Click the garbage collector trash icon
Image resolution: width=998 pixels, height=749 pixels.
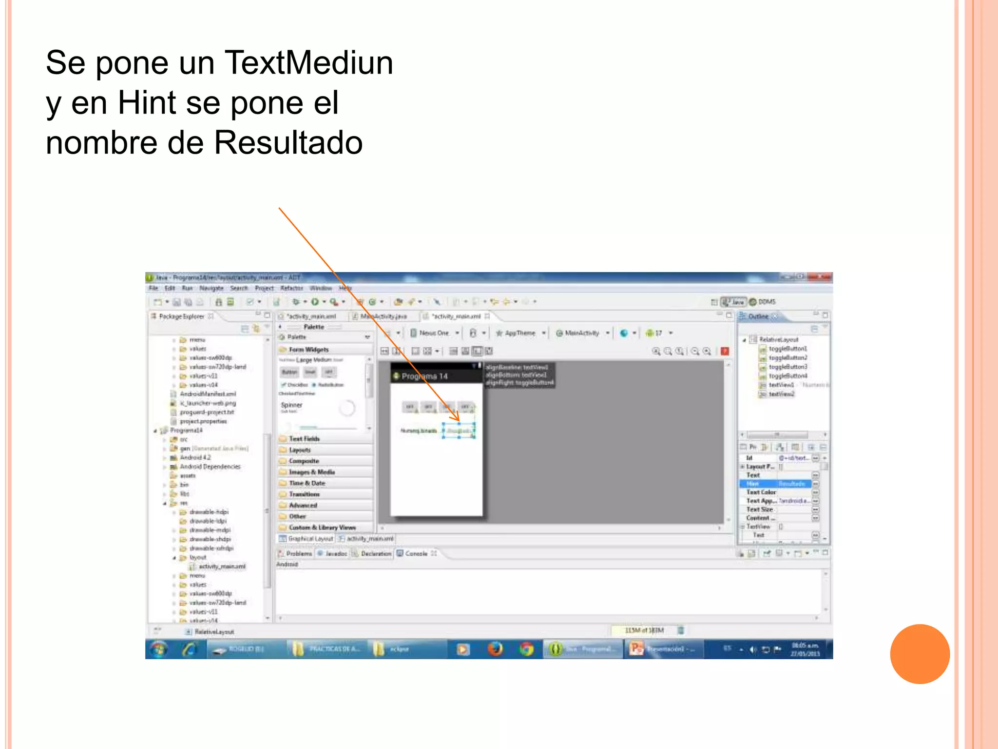point(681,631)
